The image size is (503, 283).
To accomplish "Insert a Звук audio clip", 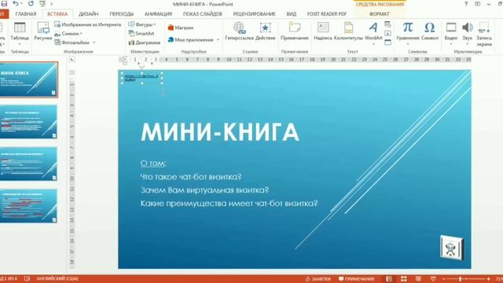I will [468, 33].
